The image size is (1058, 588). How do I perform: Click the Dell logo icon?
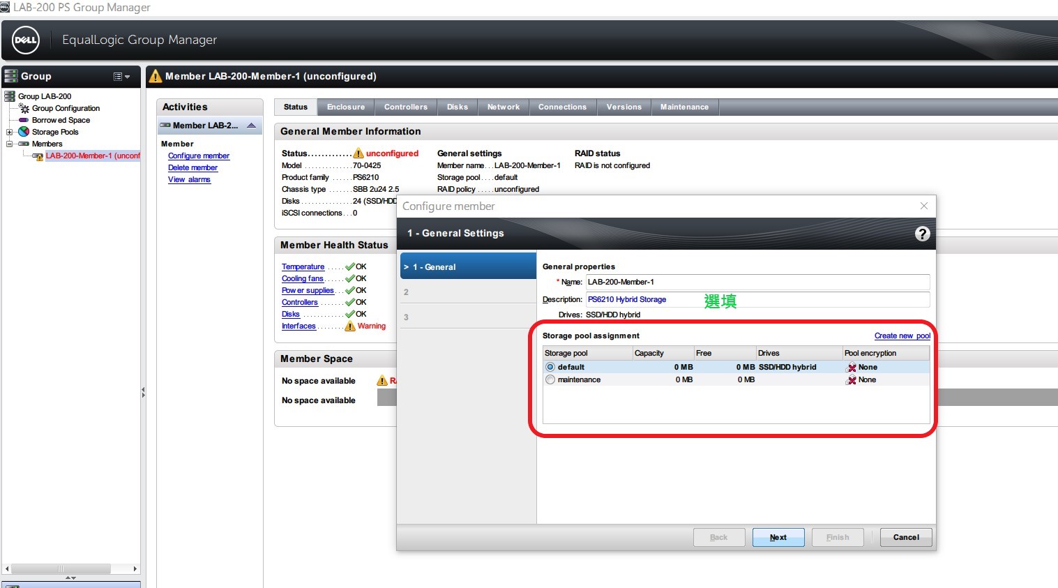(26, 40)
